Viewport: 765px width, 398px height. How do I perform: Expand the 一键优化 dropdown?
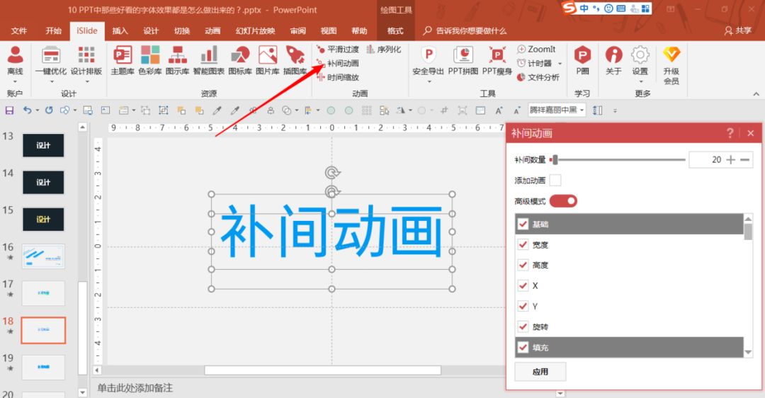pyautogui.click(x=51, y=81)
